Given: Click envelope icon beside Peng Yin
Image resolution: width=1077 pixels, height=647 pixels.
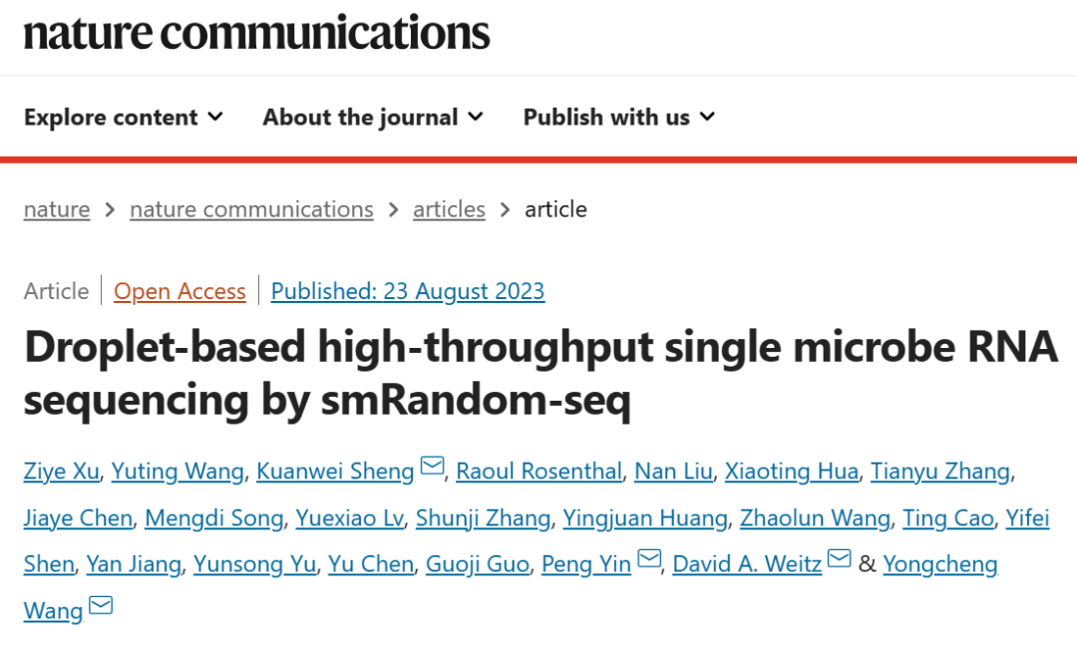Looking at the screenshot, I should (649, 559).
